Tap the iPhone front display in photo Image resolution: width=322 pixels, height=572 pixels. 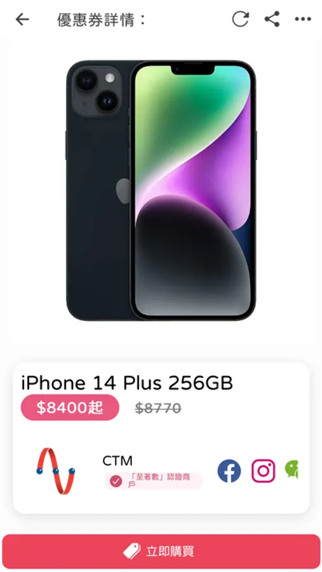pyautogui.click(x=192, y=191)
